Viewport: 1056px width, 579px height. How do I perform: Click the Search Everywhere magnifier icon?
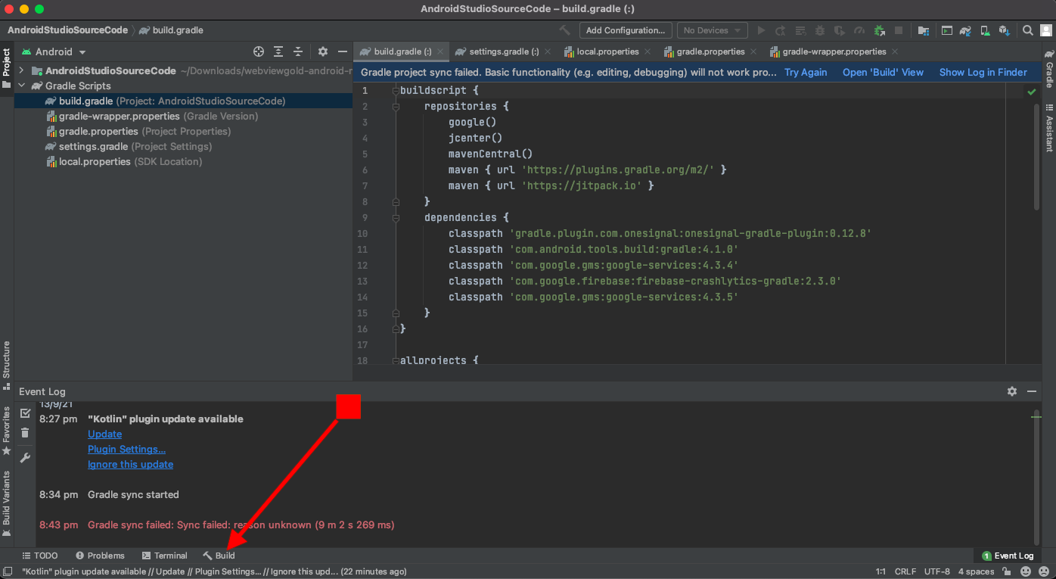[x=1027, y=30]
